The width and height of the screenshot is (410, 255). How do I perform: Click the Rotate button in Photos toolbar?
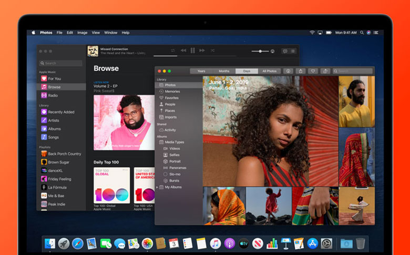point(325,71)
